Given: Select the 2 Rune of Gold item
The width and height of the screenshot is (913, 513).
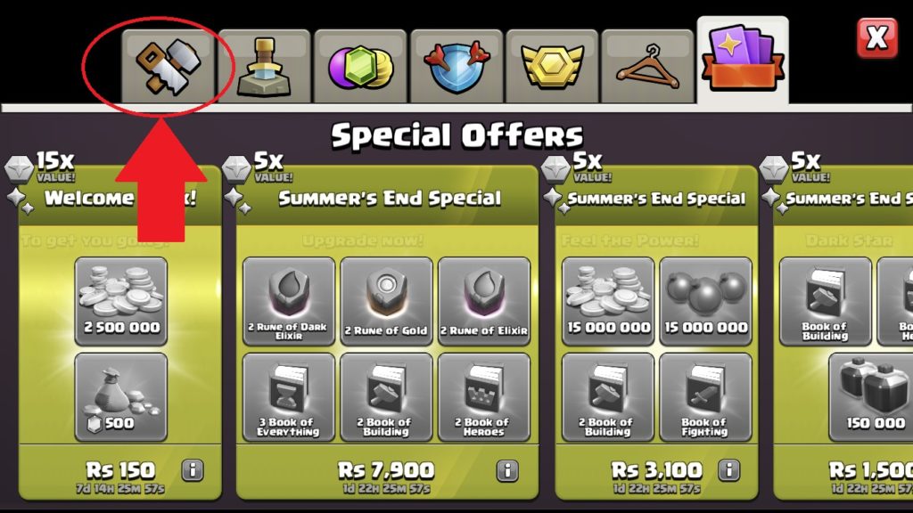Looking at the screenshot, I should point(387,301).
